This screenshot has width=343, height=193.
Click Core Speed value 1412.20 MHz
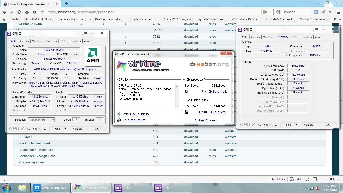coord(40,97)
